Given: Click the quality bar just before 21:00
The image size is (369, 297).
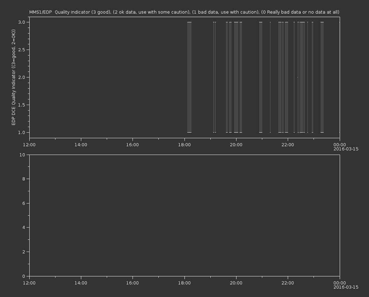Looking at the screenshot, I should 261,77.
